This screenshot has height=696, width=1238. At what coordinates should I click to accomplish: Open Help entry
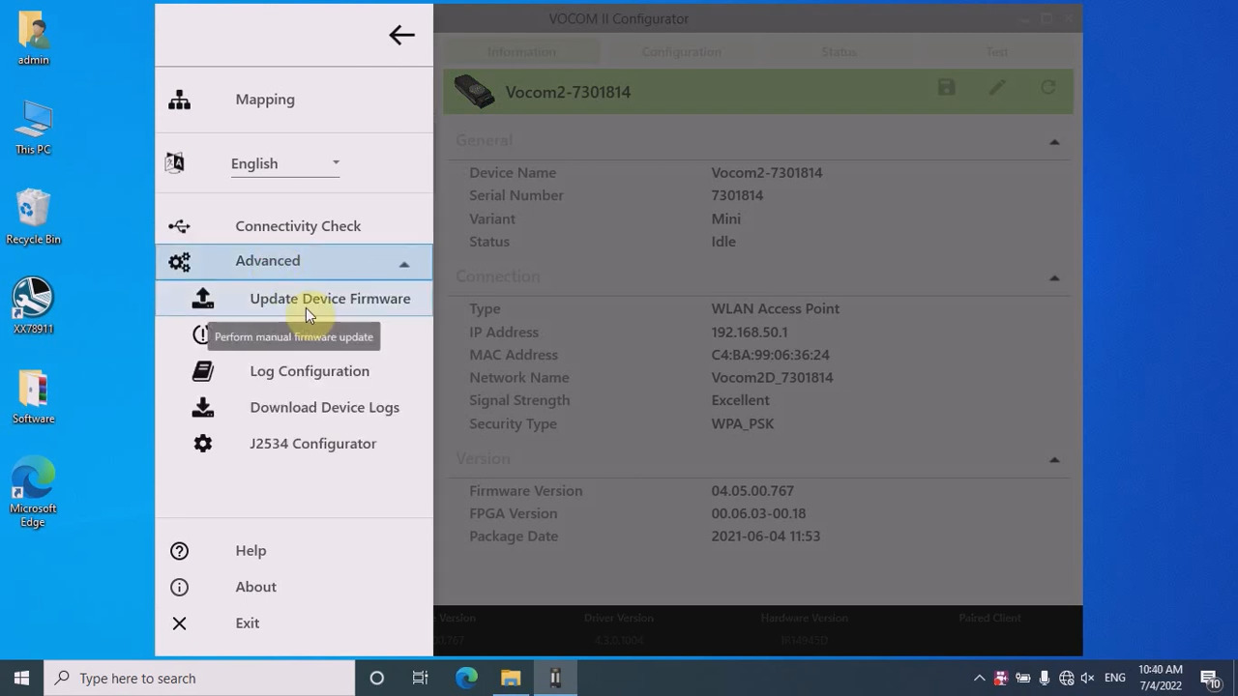click(251, 551)
